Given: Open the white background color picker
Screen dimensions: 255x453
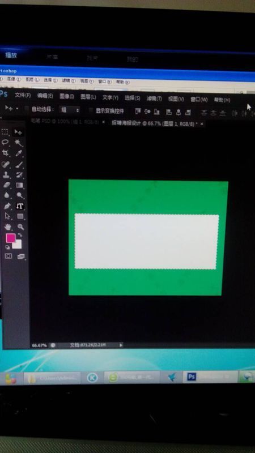Looking at the screenshot, I should point(18,245).
